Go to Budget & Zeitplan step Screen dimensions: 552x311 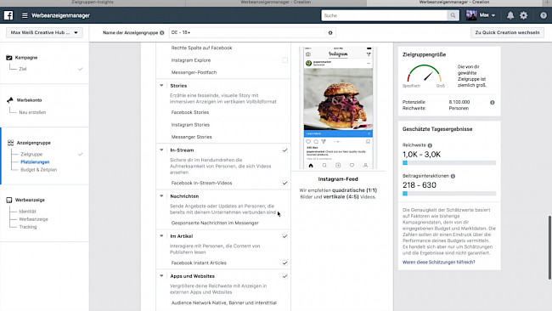39,170
